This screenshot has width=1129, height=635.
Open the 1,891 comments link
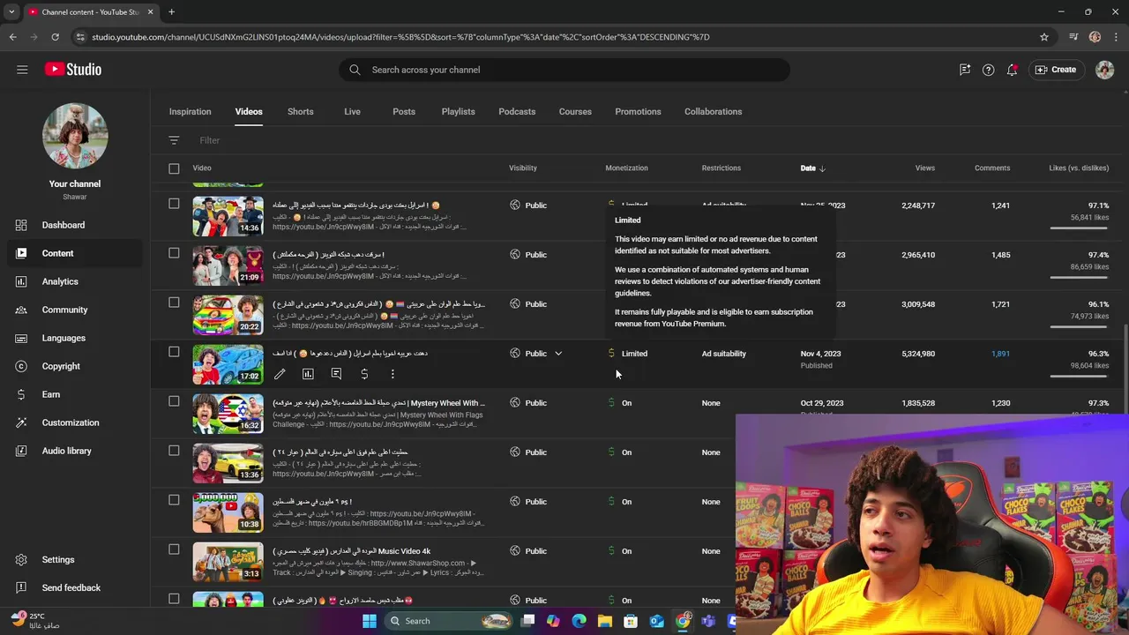click(1000, 354)
